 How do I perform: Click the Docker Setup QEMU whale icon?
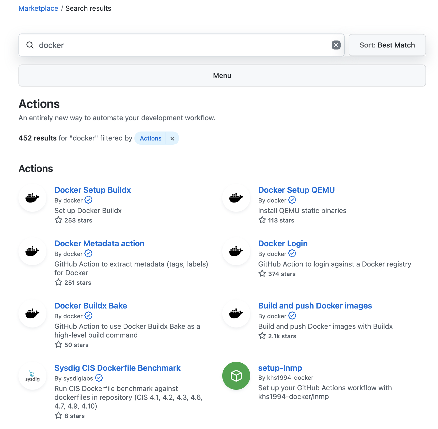236,198
